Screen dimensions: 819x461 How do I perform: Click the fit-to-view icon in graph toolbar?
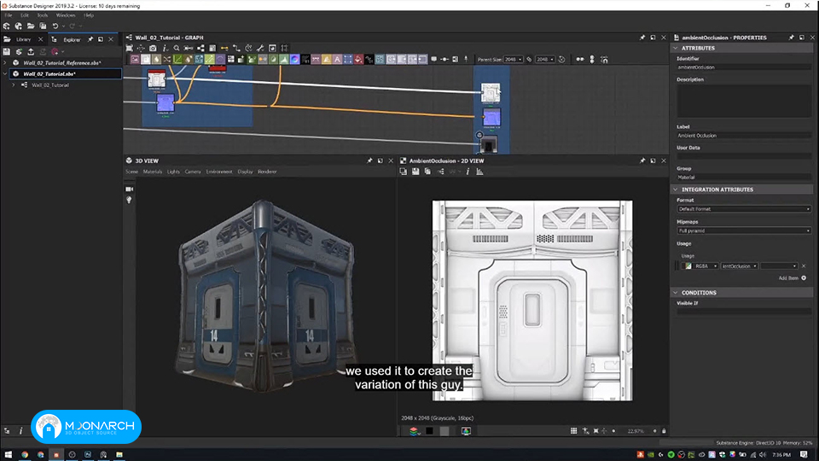(129, 48)
